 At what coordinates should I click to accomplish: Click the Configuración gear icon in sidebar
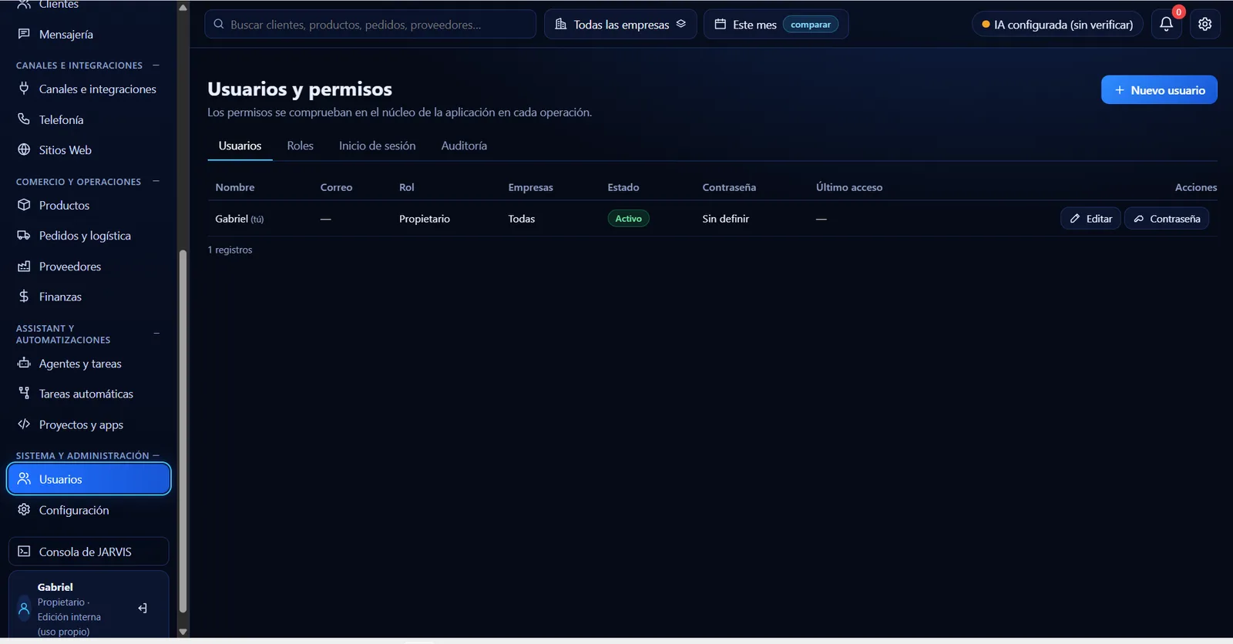[x=24, y=509]
